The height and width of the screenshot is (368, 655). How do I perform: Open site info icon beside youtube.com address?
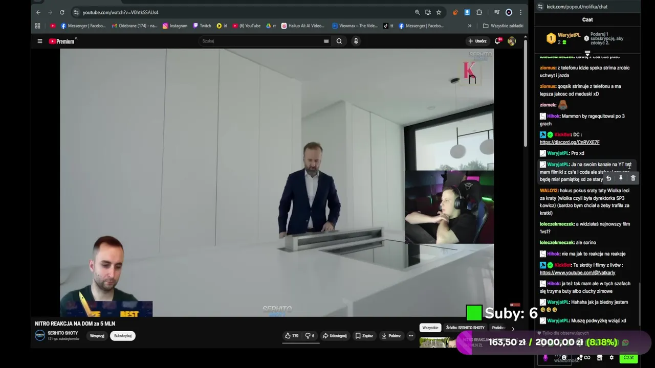click(76, 12)
